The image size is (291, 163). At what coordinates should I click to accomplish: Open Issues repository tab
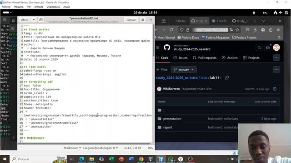coord(181,58)
